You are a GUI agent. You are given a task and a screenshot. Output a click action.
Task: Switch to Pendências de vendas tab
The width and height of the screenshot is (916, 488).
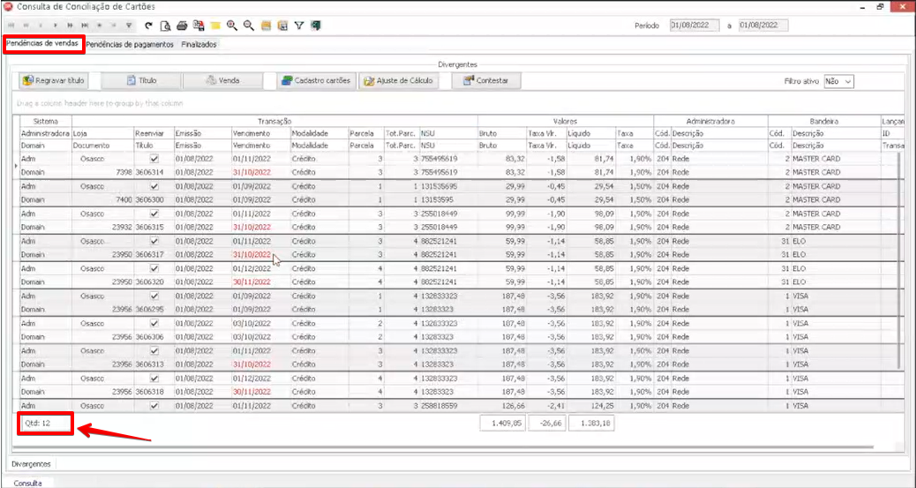click(42, 44)
